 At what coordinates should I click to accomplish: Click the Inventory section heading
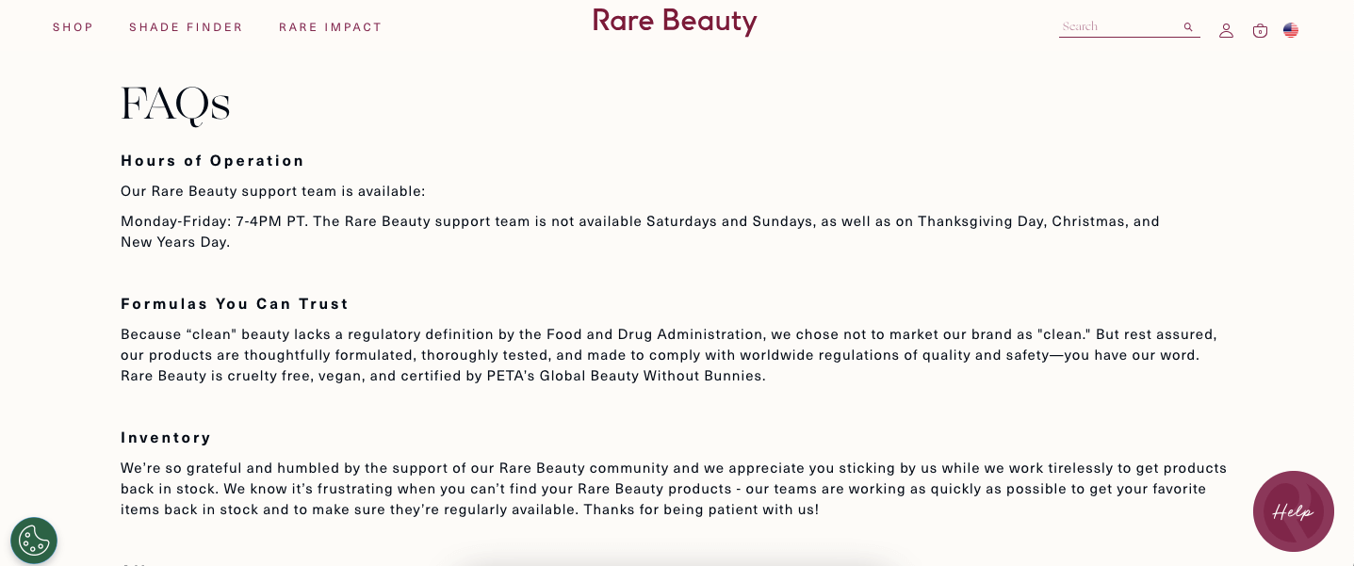pos(166,437)
